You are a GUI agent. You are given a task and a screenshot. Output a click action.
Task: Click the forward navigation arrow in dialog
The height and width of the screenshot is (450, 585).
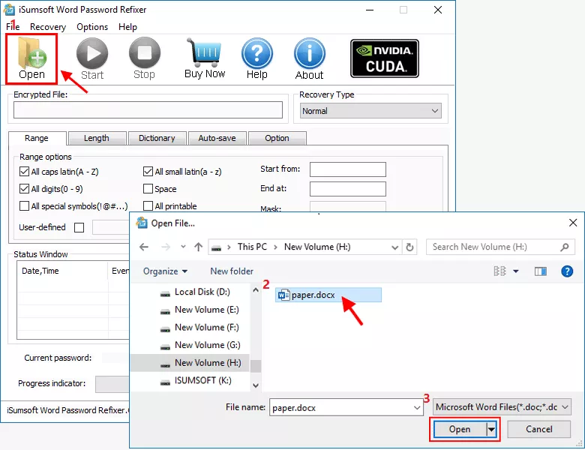(166, 247)
